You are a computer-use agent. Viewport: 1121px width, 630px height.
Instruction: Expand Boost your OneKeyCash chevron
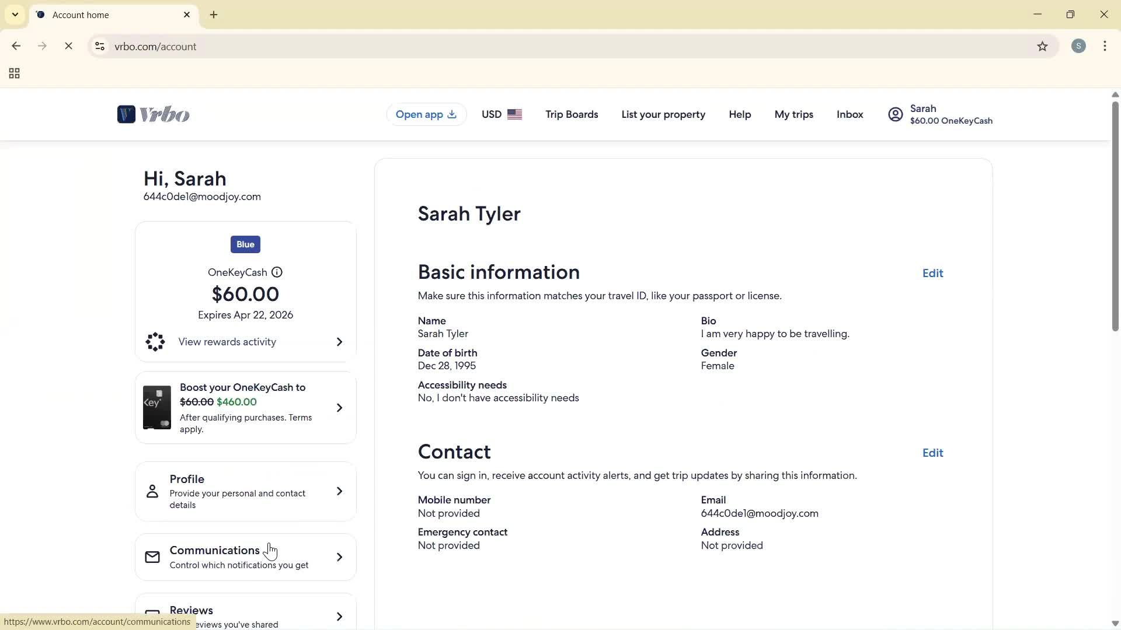339,408
